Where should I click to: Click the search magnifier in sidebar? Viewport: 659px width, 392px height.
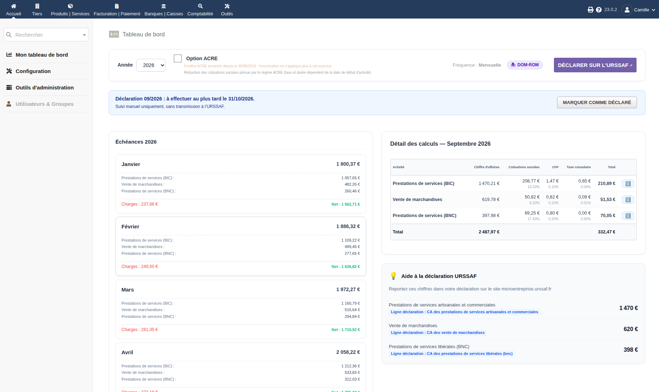pyautogui.click(x=9, y=35)
